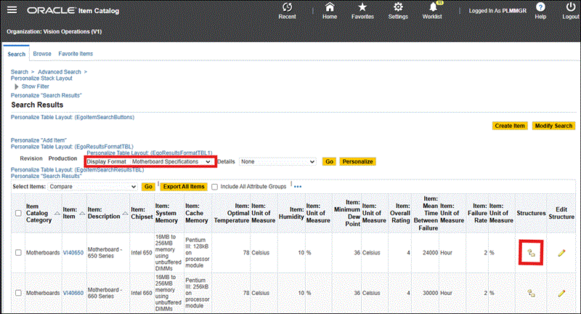Screen dimensions: 581x314
Task: Select the checkbox for item VI40660
Action: click(18, 293)
